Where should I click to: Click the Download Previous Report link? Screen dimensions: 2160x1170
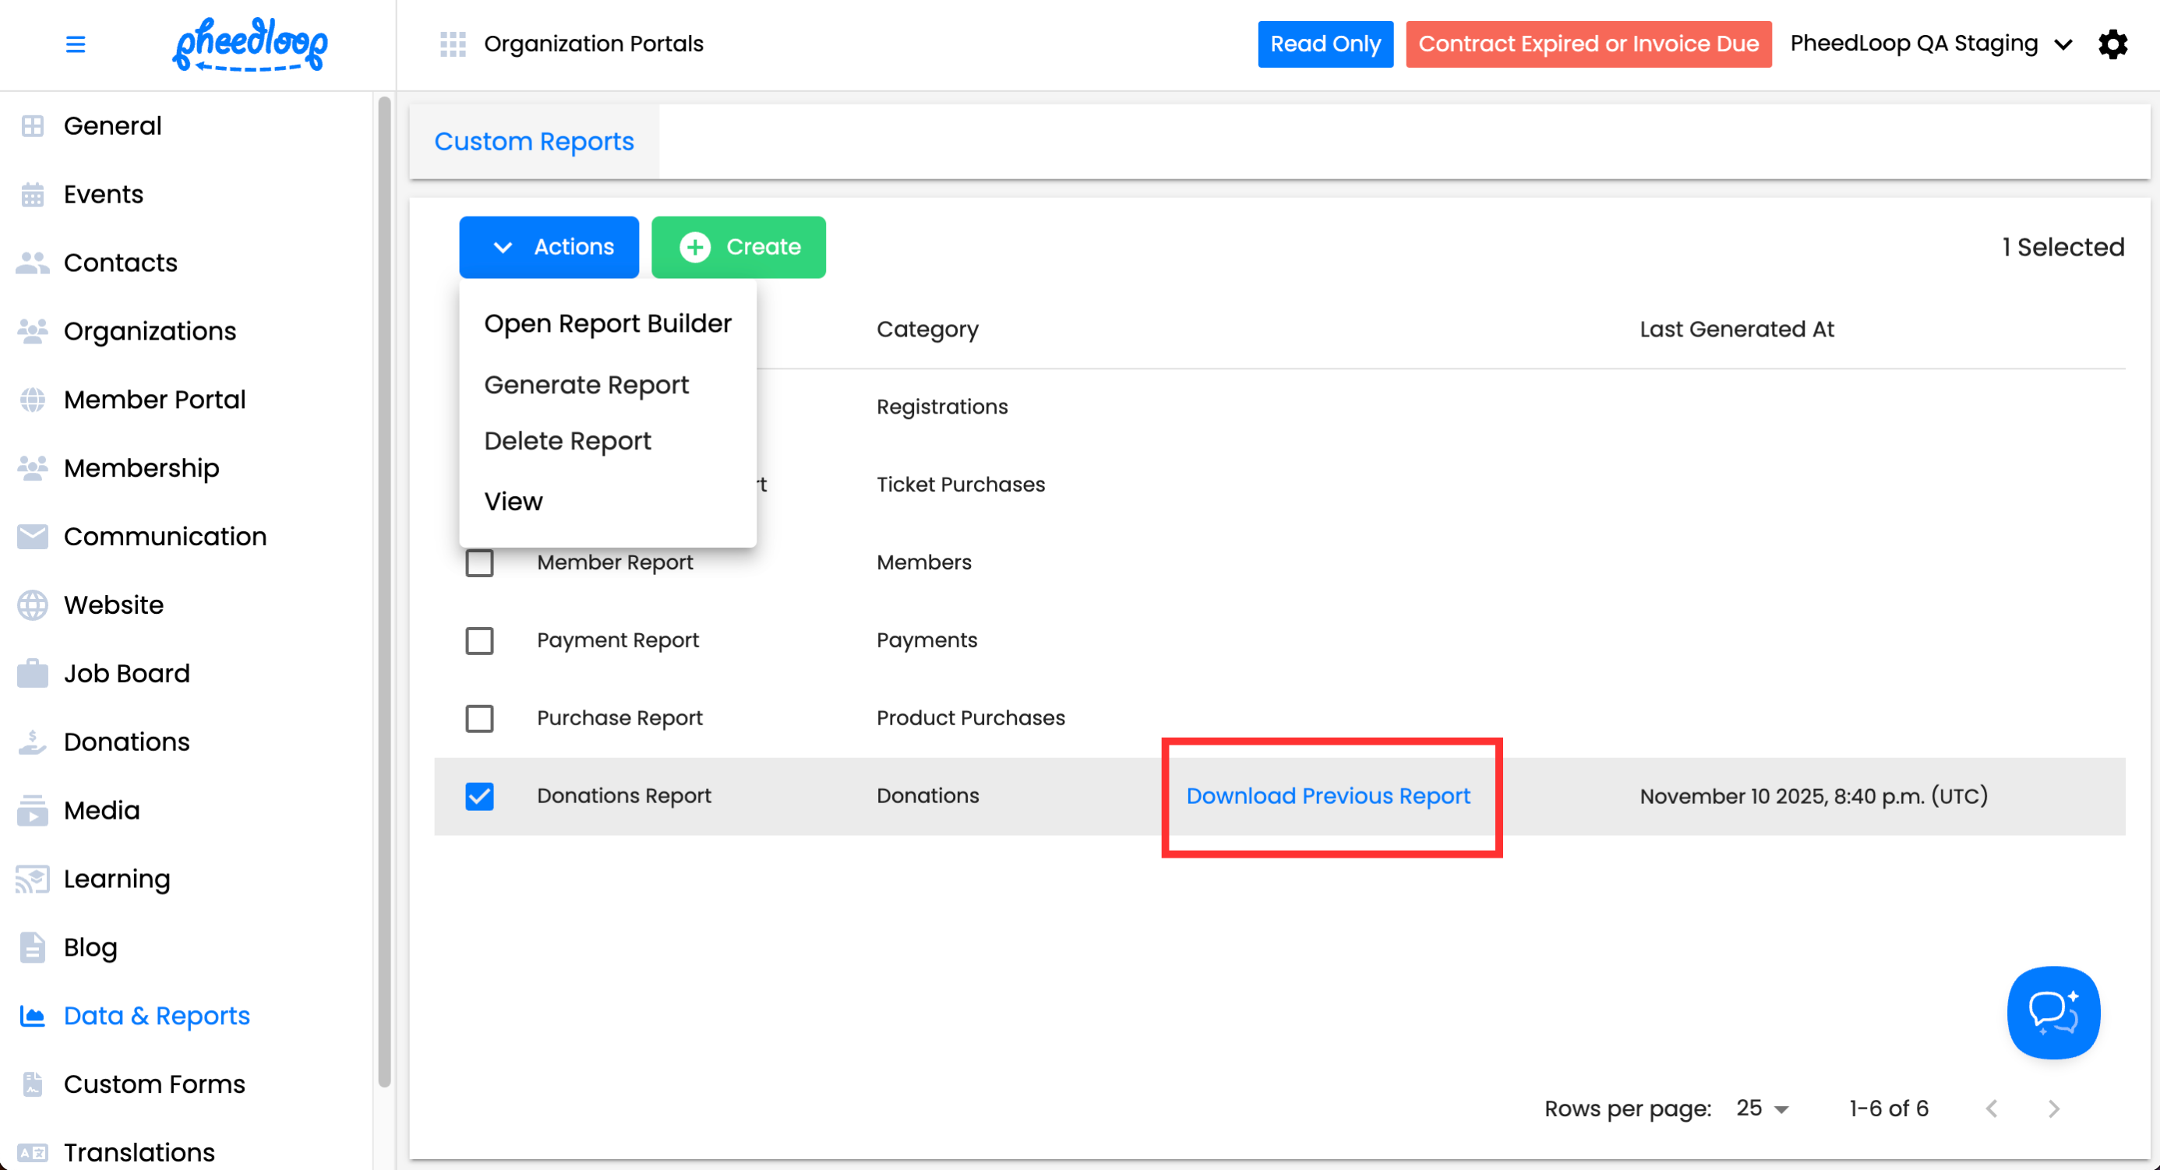(1329, 796)
